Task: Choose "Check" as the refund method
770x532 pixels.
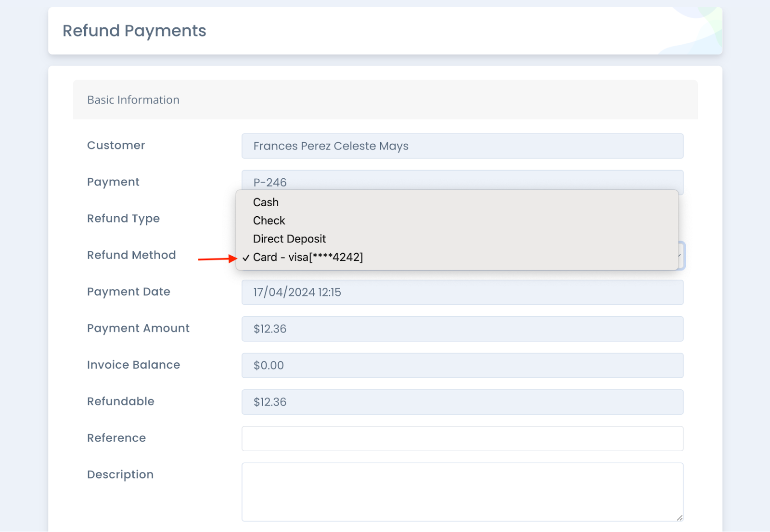Action: (x=269, y=221)
